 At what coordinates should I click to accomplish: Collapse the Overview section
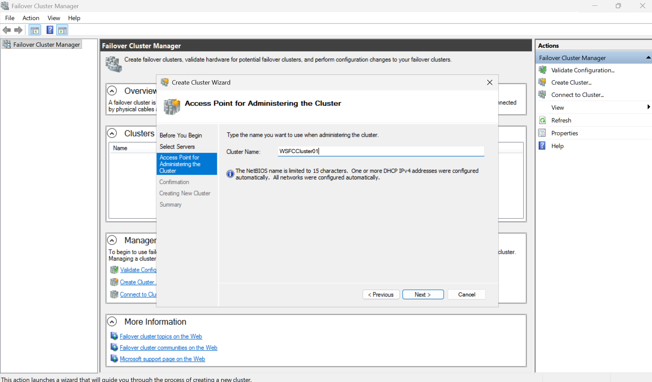tap(112, 91)
